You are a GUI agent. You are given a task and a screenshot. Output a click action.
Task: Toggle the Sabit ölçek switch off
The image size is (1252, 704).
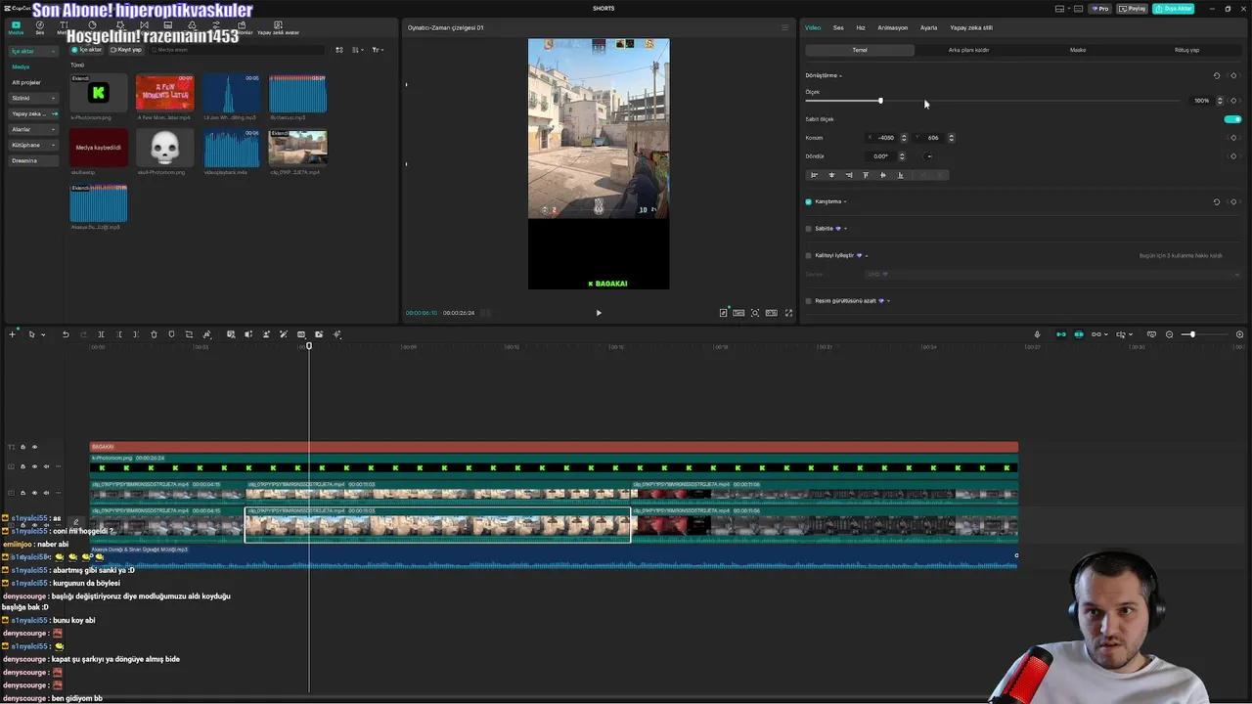(1232, 119)
